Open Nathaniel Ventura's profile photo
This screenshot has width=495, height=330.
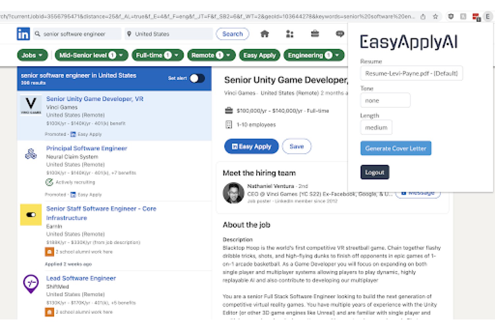pyautogui.click(x=233, y=193)
